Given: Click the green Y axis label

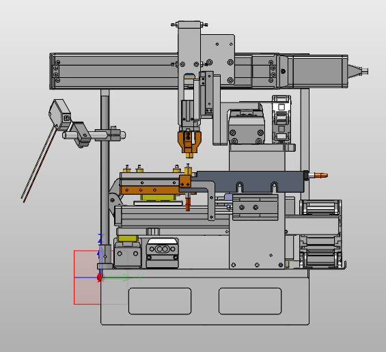Looking at the screenshot, I should click(140, 278).
